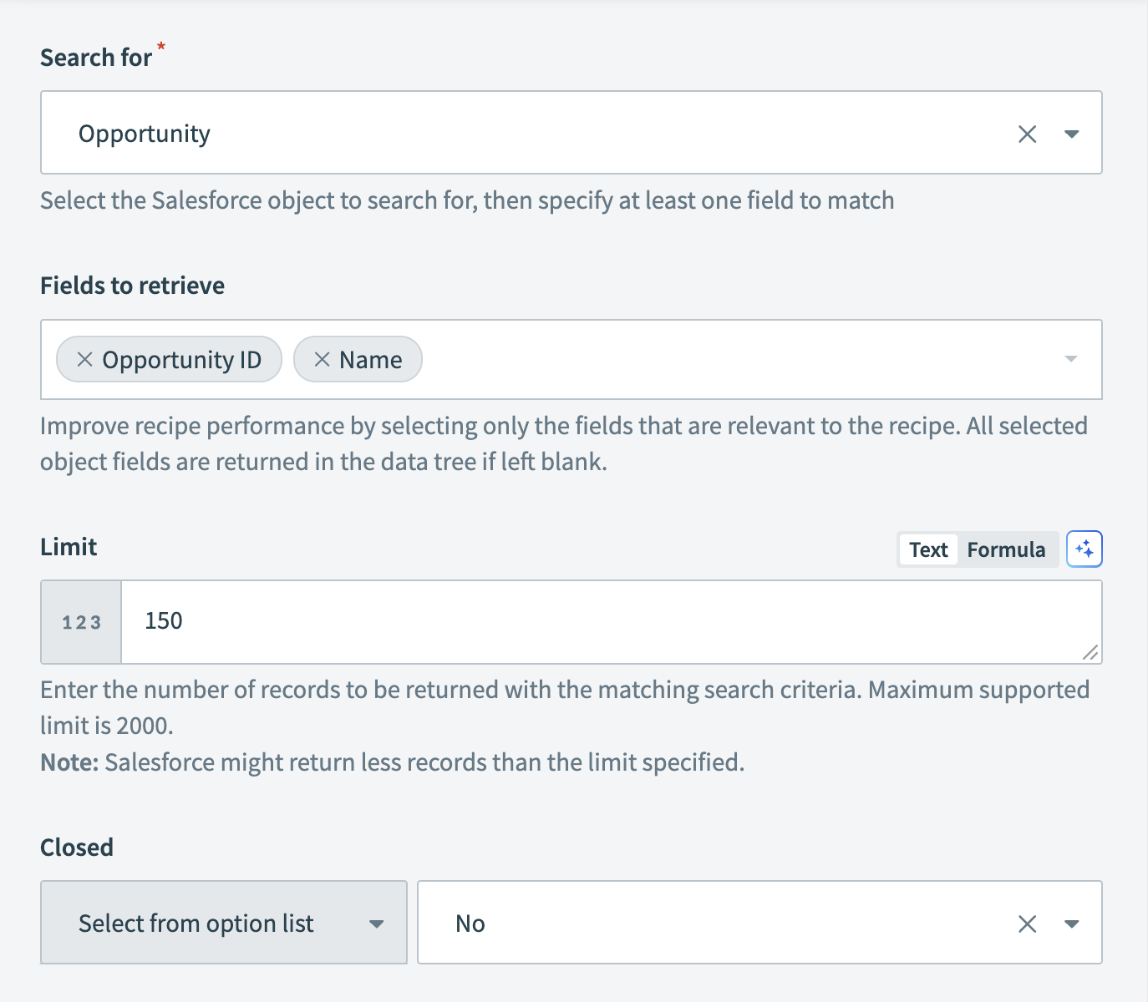The width and height of the screenshot is (1148, 1002).
Task: Remove the Opportunity ID field pill
Action: pyautogui.click(x=84, y=359)
